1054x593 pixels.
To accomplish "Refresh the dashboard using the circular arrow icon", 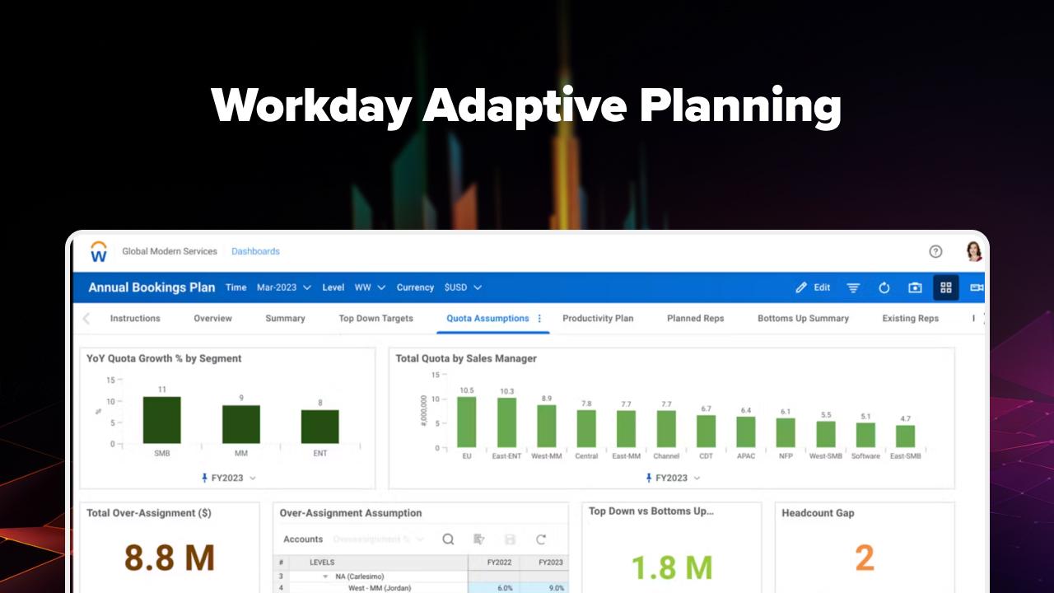I will coord(884,287).
